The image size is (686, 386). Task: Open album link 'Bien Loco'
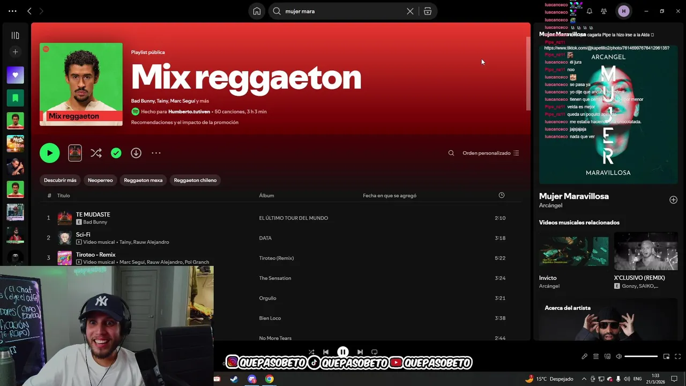[x=270, y=318]
